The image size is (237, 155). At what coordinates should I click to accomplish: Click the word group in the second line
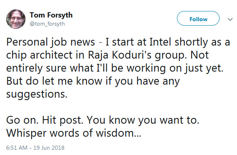pos(170,55)
